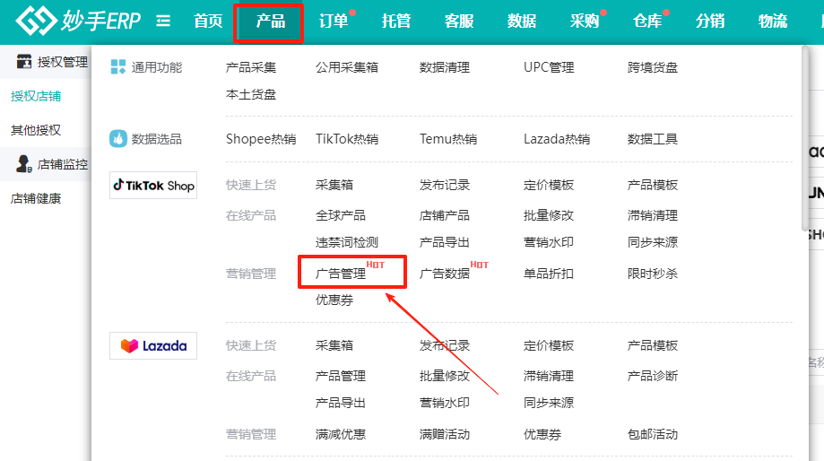Open TikTok Shop 同步来源
Screen dimensions: 824x461
coord(653,242)
